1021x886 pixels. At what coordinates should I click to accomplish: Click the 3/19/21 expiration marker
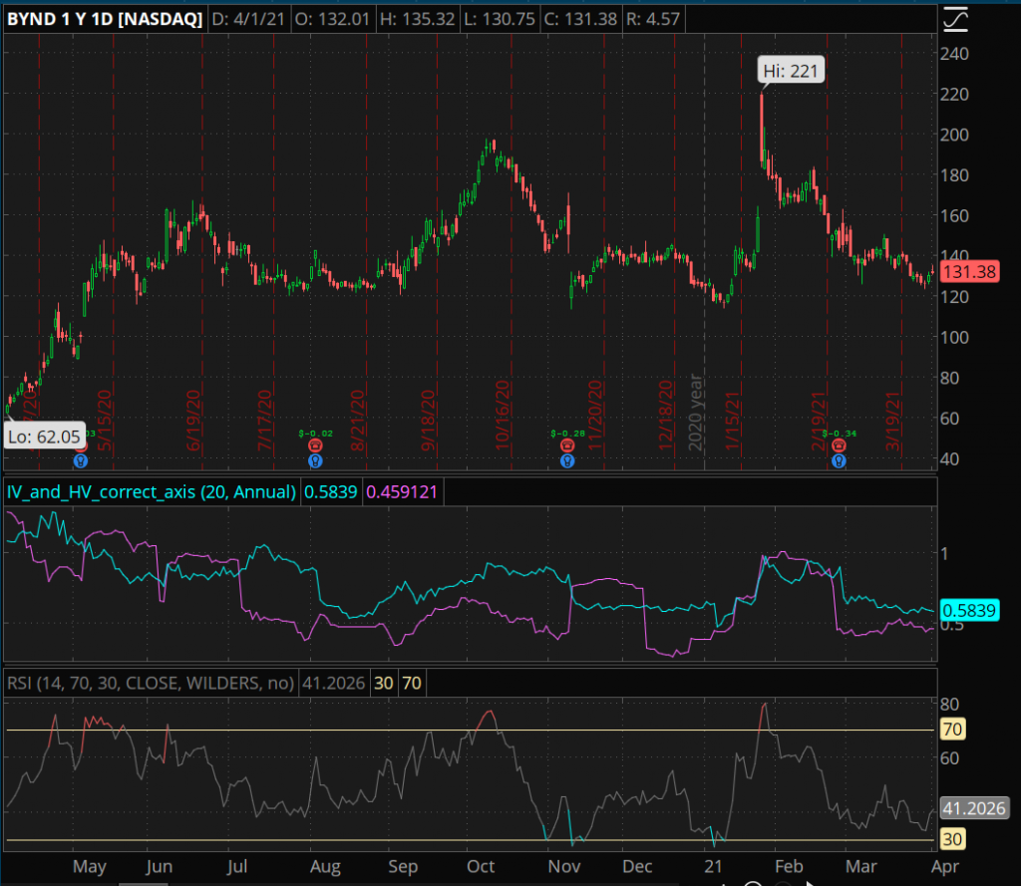point(892,421)
